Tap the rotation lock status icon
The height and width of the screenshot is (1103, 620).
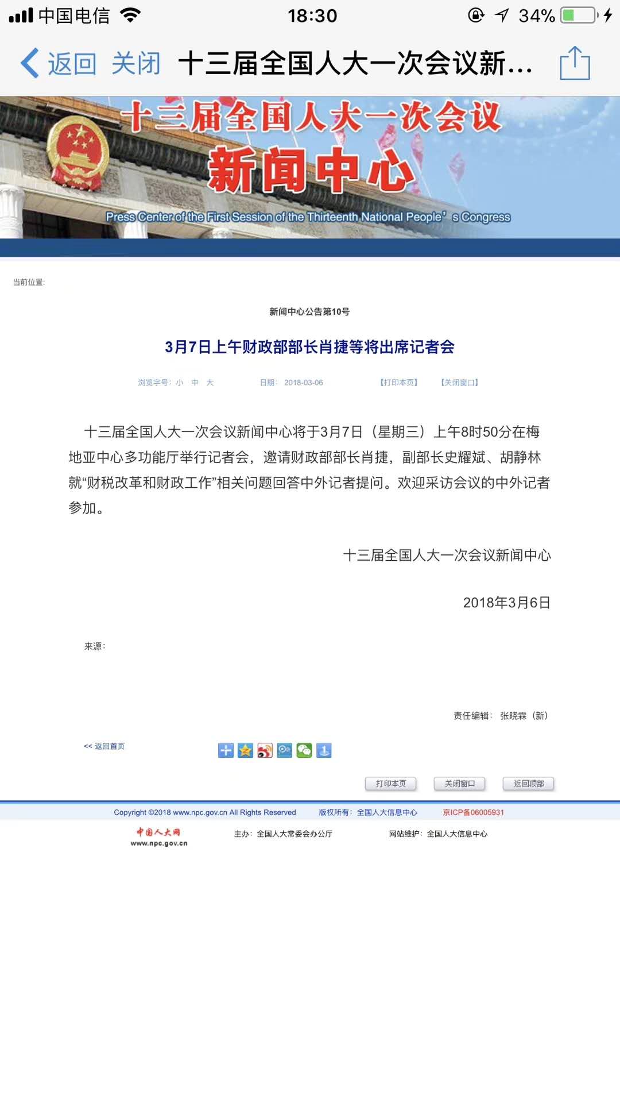pyautogui.click(x=476, y=15)
